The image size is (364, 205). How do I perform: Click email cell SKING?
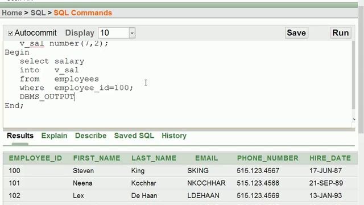pos(198,171)
